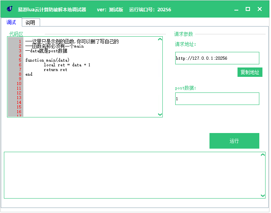Focus the 请求地址 input field

coord(218,58)
